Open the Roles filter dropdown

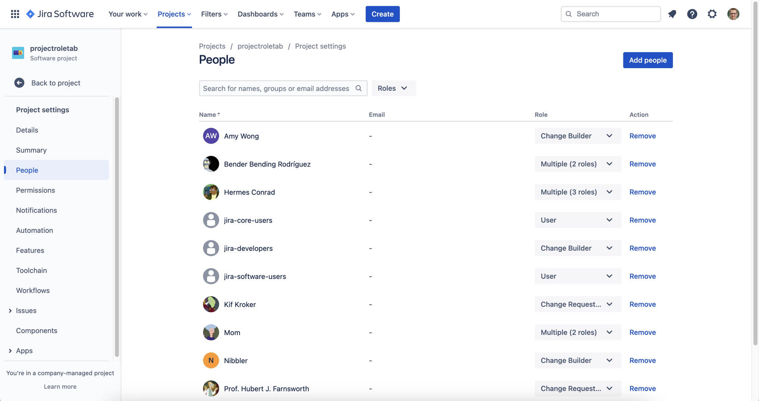393,88
